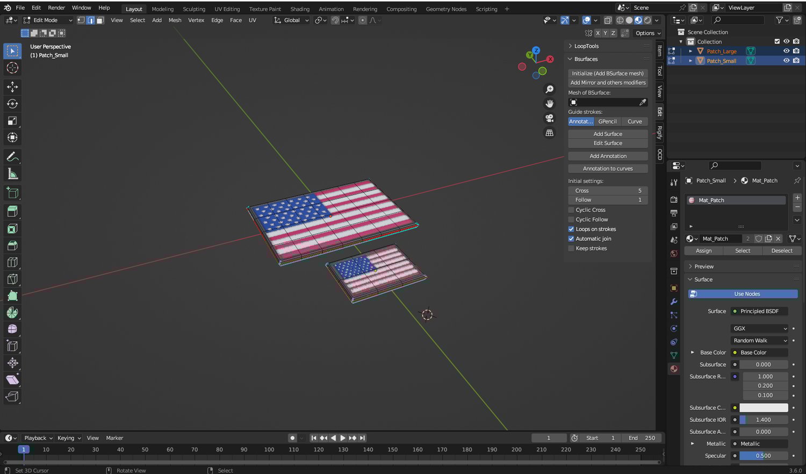Image resolution: width=806 pixels, height=474 pixels.
Task: Open the Render menu
Action: 56,8
